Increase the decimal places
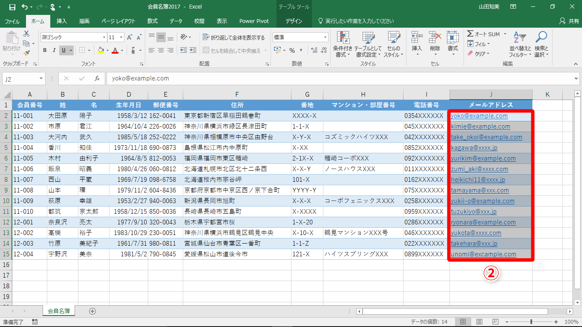The height and width of the screenshot is (327, 582). [314, 50]
